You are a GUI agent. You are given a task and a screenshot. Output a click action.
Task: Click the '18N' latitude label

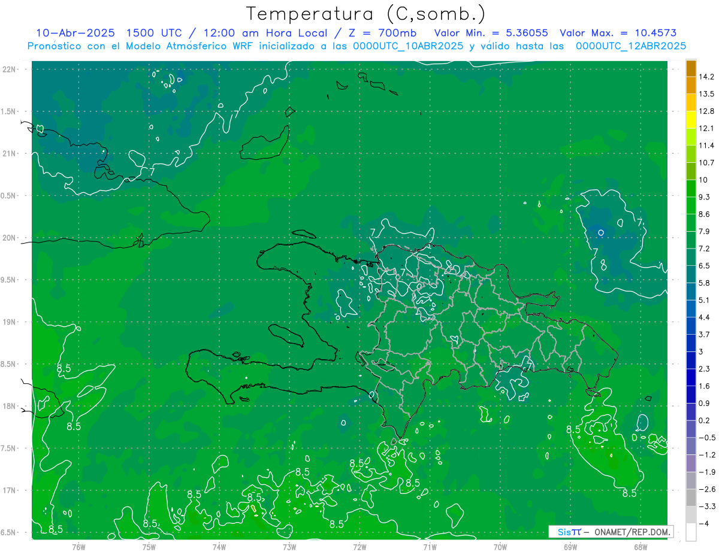(10, 406)
